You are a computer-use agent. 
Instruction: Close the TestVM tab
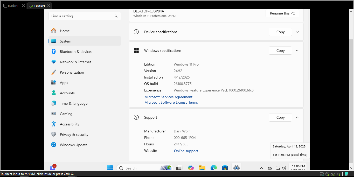pos(48,6)
